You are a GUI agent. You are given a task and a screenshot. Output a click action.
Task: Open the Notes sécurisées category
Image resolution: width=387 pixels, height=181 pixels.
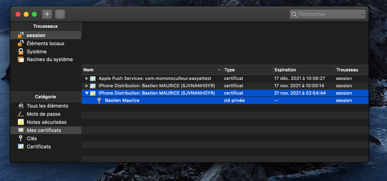pos(46,122)
